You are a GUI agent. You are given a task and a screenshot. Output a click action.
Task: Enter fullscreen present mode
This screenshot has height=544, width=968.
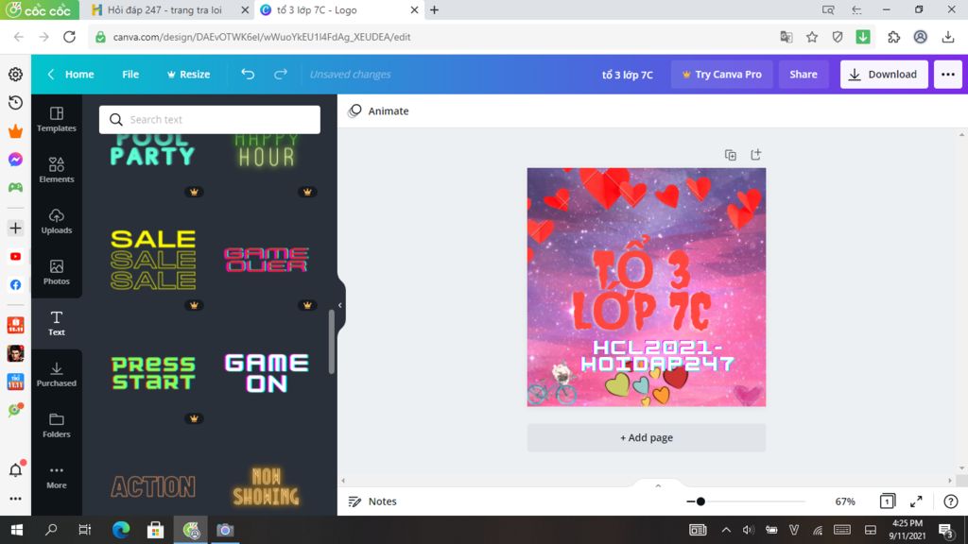click(916, 501)
